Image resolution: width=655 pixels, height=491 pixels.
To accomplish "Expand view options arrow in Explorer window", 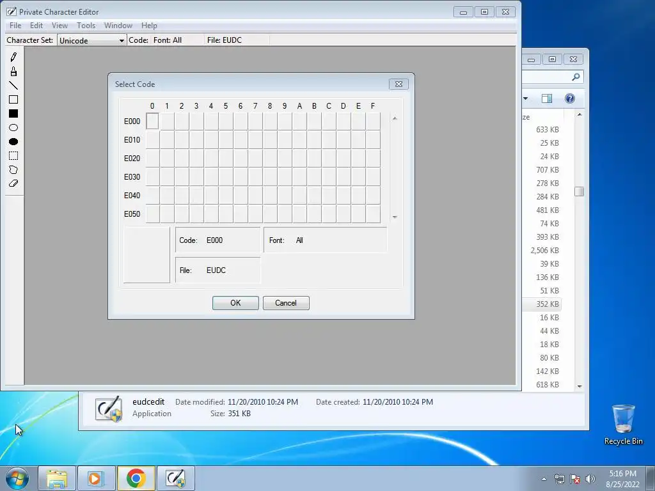I will coord(526,98).
